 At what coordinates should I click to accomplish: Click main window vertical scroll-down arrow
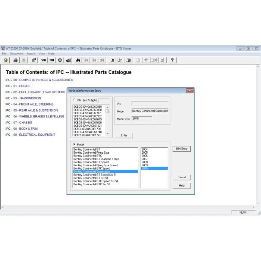point(258,203)
